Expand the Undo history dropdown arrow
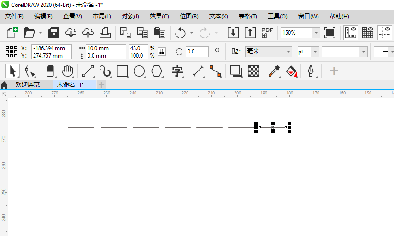 point(192,33)
